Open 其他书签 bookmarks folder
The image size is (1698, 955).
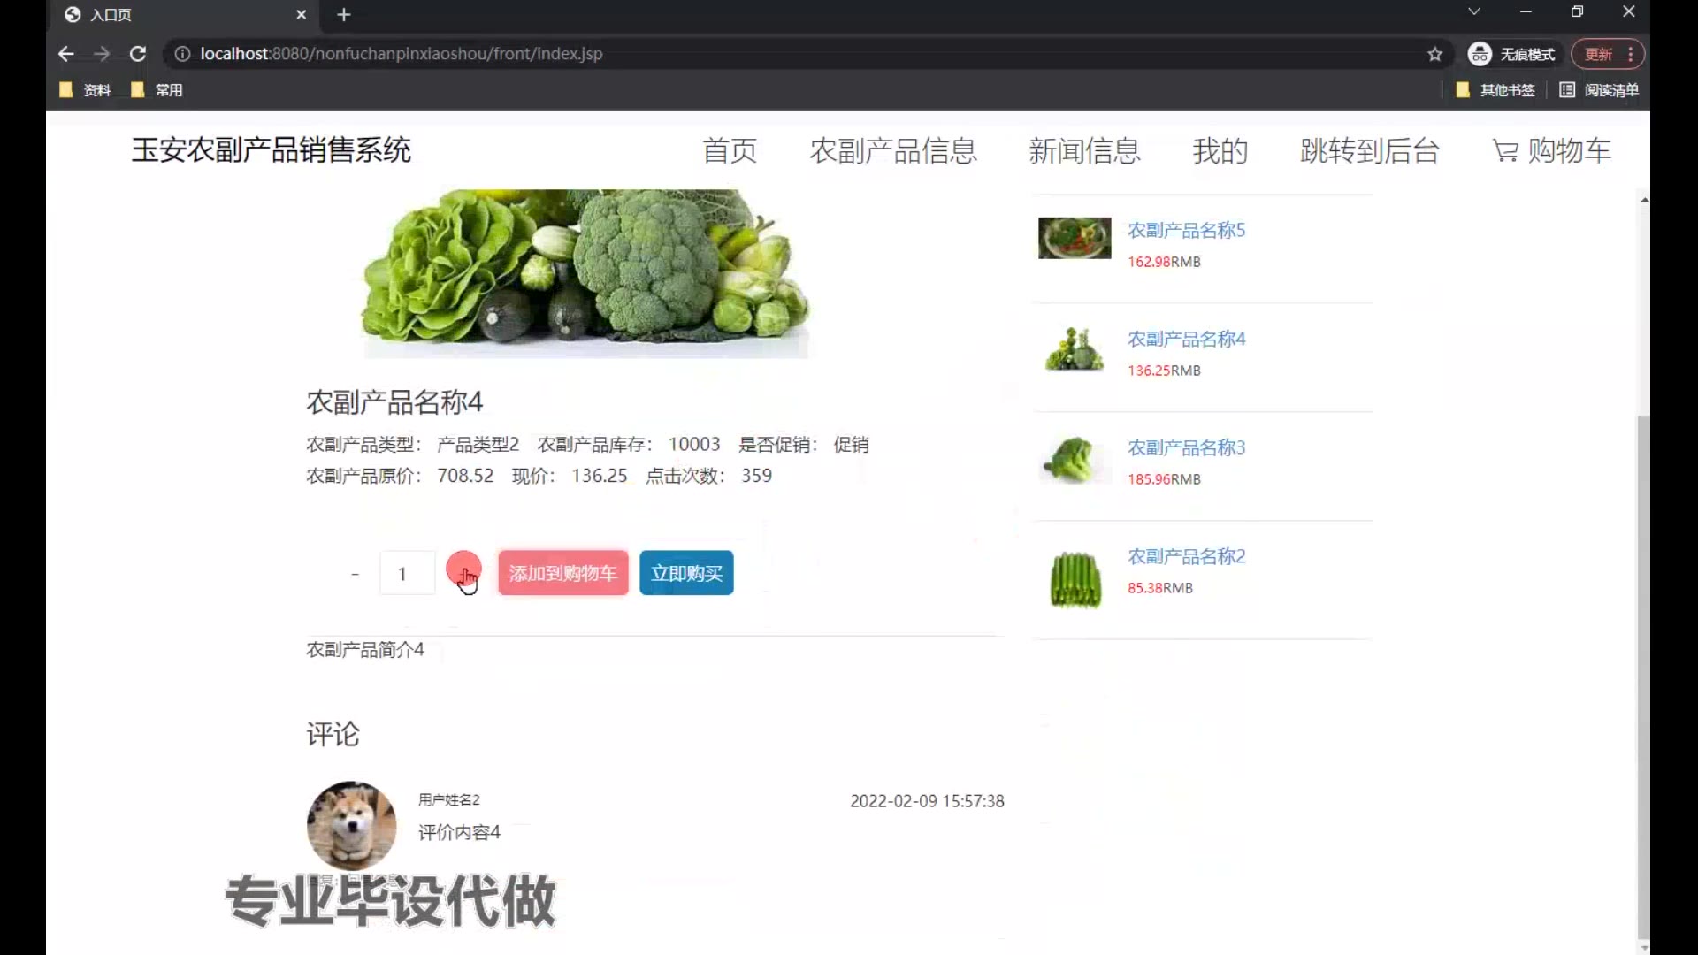(1495, 90)
